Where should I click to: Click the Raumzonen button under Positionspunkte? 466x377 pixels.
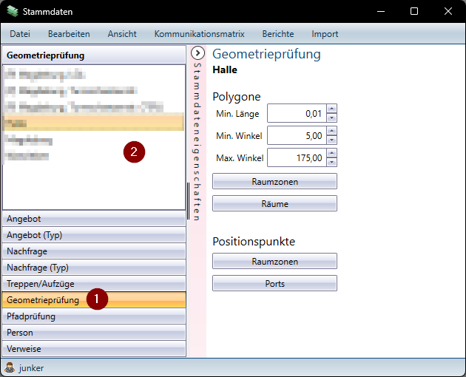(x=274, y=261)
